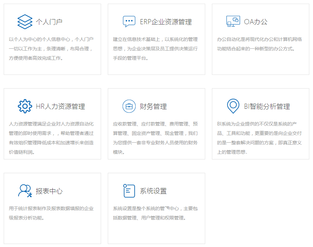Screen dimensions: 313x247
Task: Open the 个人门户 title link
Action: coord(49,22)
